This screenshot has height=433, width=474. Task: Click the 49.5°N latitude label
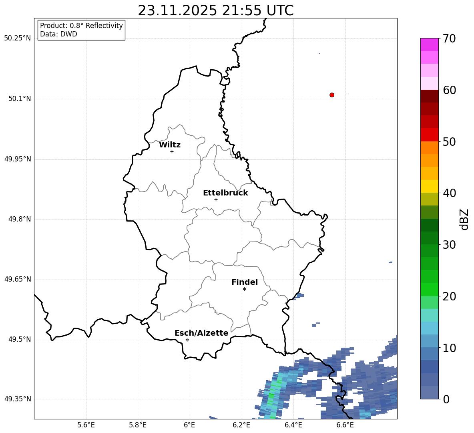pyautogui.click(x=20, y=340)
